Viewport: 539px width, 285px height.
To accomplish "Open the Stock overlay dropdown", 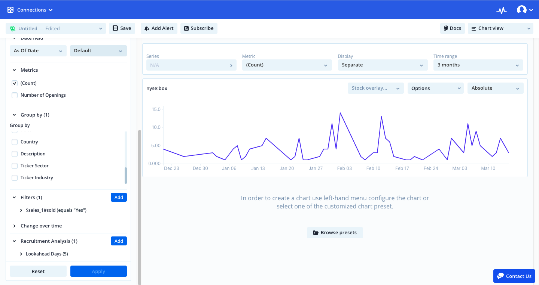I will coord(376,88).
